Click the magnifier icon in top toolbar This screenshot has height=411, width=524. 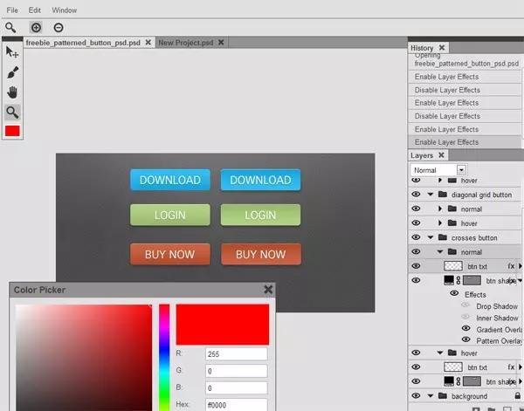pyautogui.click(x=10, y=27)
